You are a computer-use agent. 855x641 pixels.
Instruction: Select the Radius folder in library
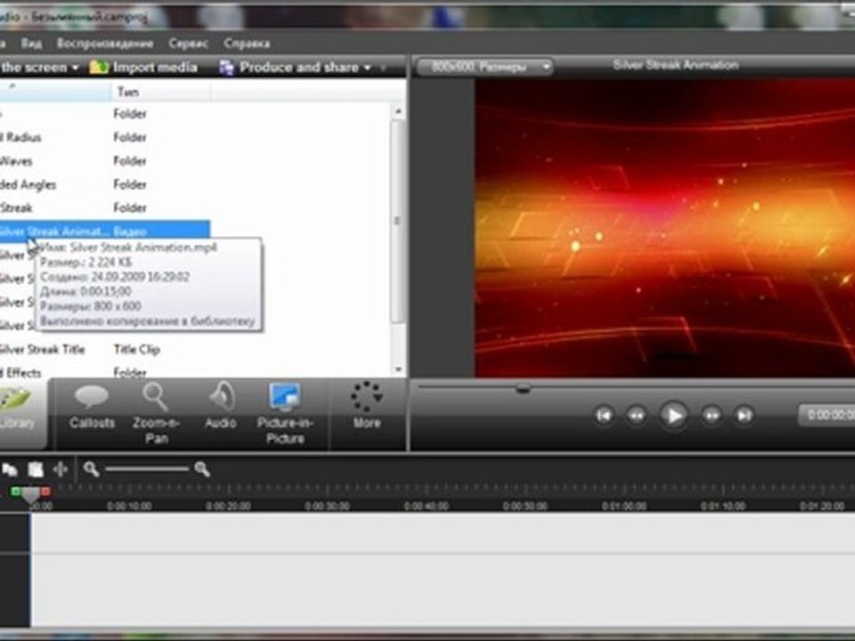(20, 137)
